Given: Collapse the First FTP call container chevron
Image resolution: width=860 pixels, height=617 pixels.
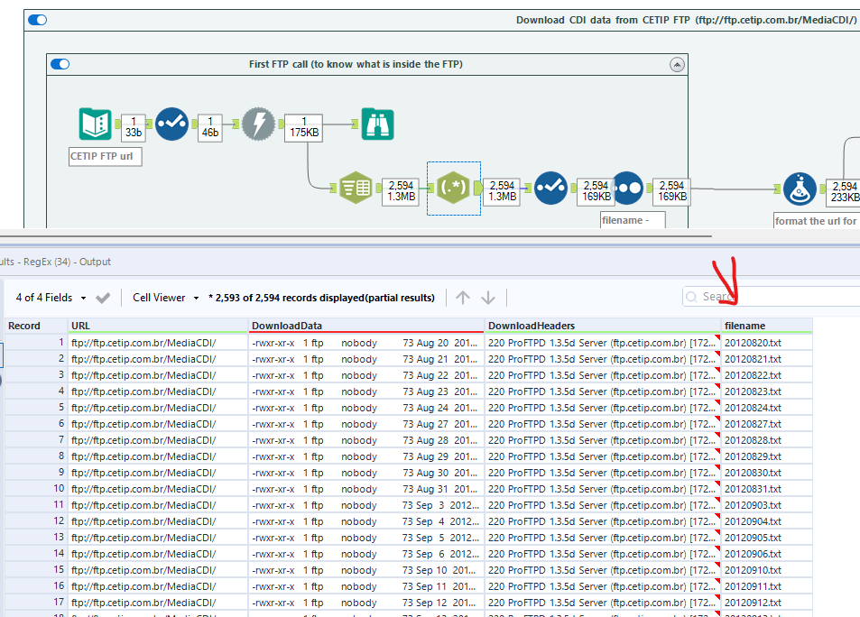Looking at the screenshot, I should (x=676, y=64).
